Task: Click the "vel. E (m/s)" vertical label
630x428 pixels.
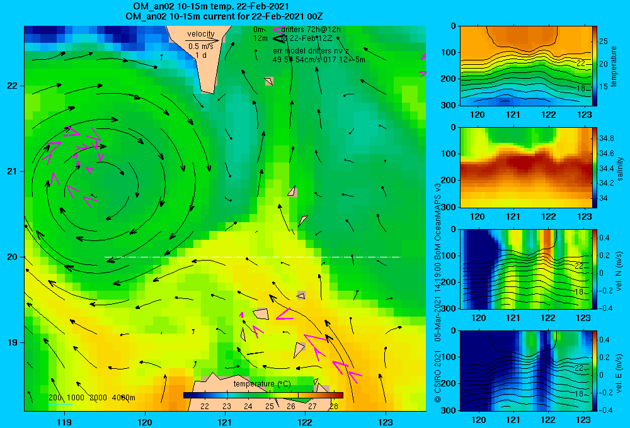Action: tap(619, 373)
